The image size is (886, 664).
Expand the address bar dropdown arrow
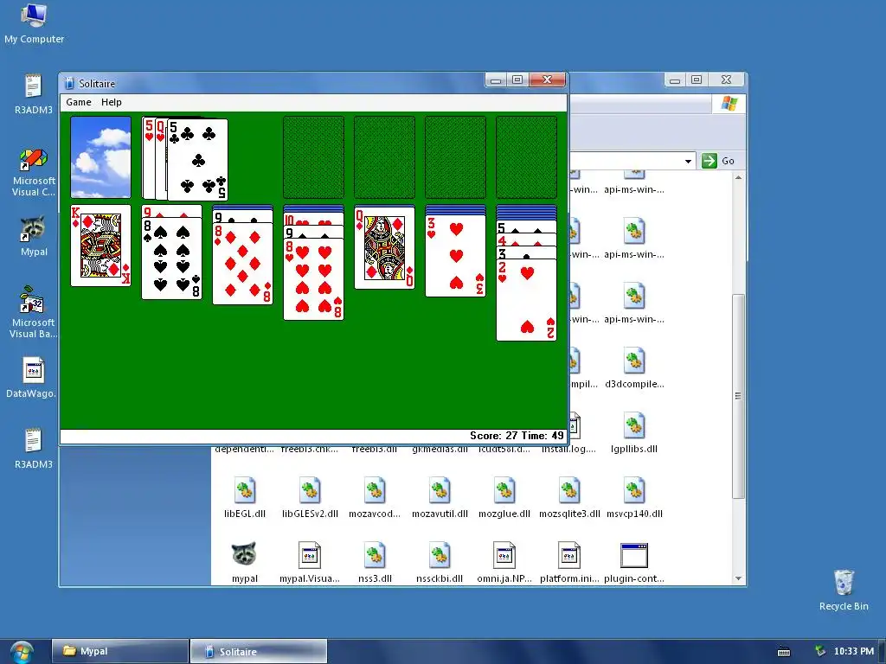click(688, 161)
